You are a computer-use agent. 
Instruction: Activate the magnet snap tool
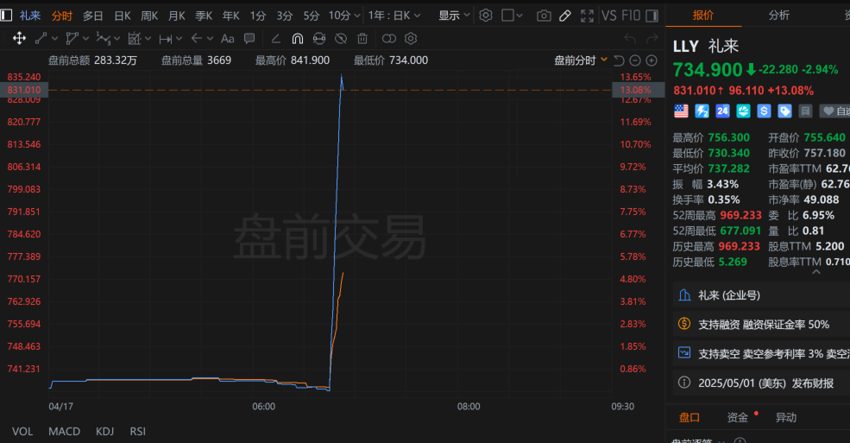coord(298,38)
